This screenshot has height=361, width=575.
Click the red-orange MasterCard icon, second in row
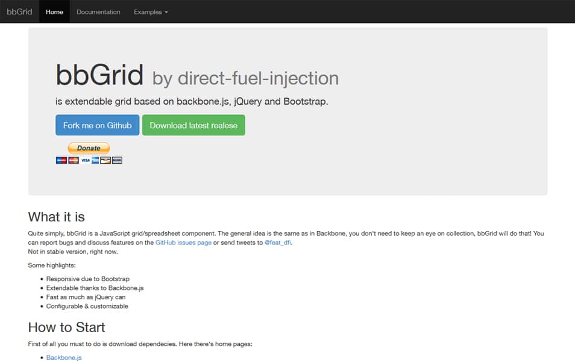(x=74, y=160)
